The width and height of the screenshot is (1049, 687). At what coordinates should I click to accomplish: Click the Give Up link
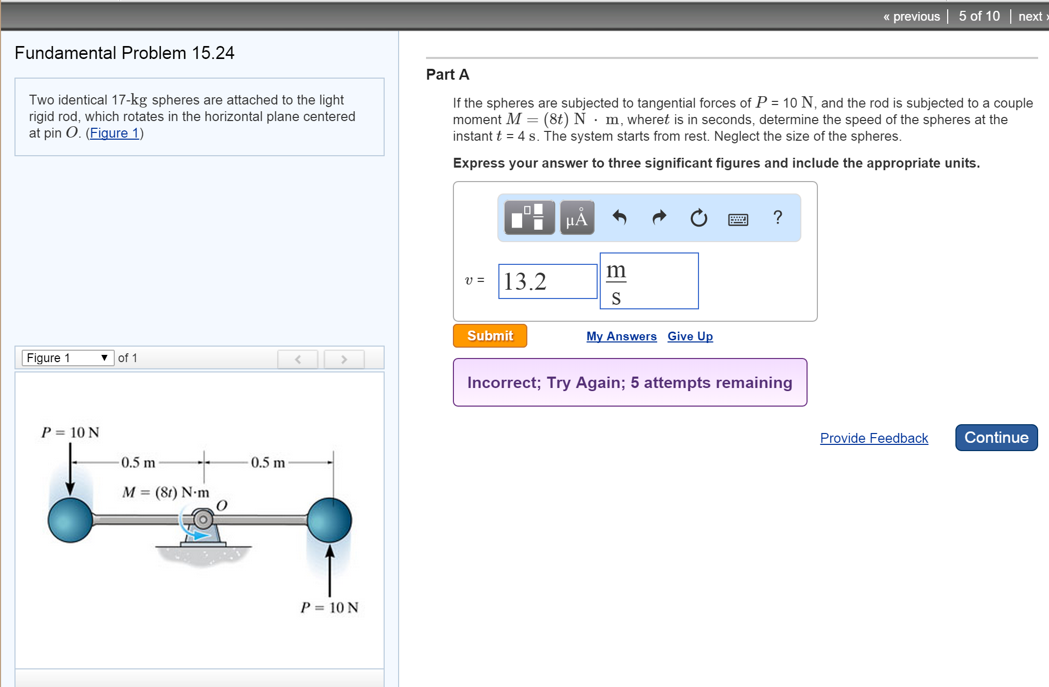coord(690,336)
